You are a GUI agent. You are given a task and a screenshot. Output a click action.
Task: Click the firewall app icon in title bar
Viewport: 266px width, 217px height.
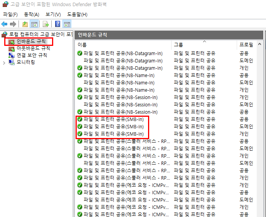5,4
